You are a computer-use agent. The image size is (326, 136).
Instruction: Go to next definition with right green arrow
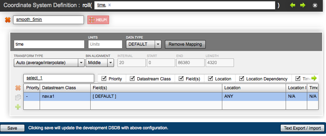click(303, 5)
